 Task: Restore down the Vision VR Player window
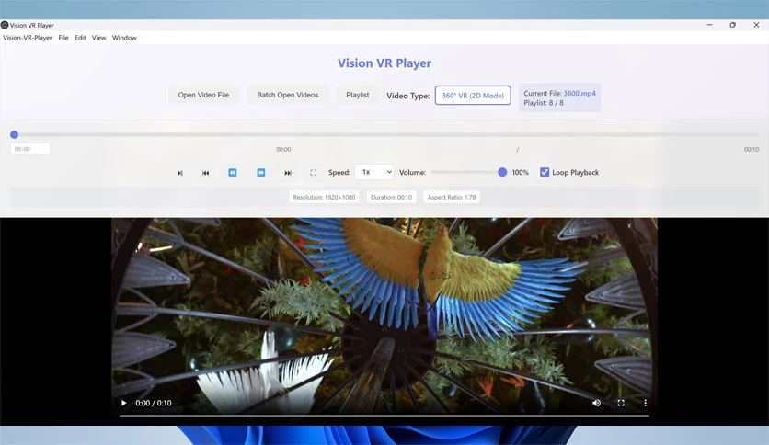coord(733,25)
